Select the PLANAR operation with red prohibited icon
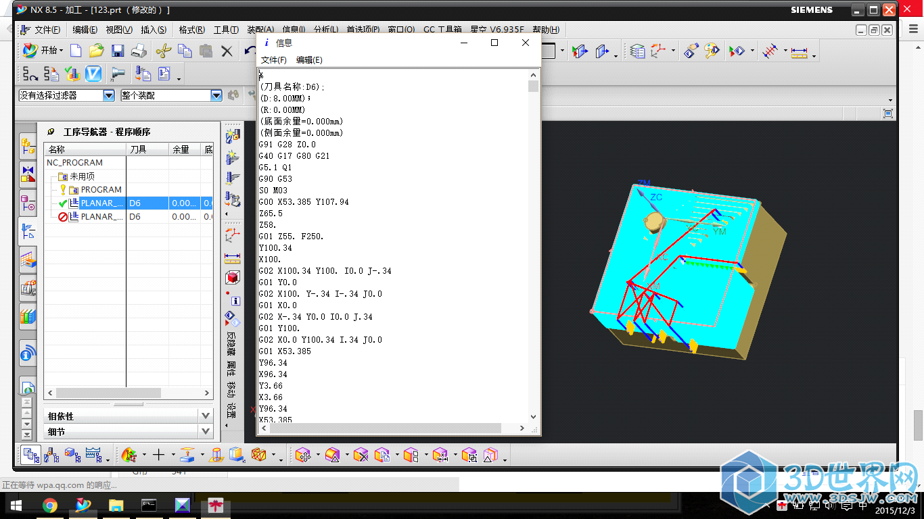 pos(102,217)
